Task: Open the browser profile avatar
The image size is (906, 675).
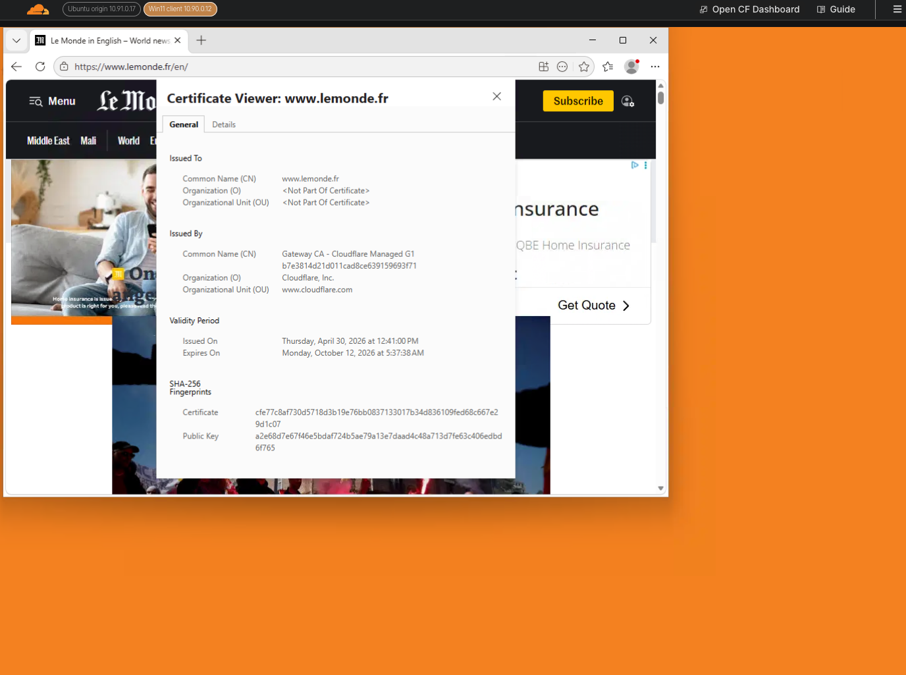Action: point(631,67)
